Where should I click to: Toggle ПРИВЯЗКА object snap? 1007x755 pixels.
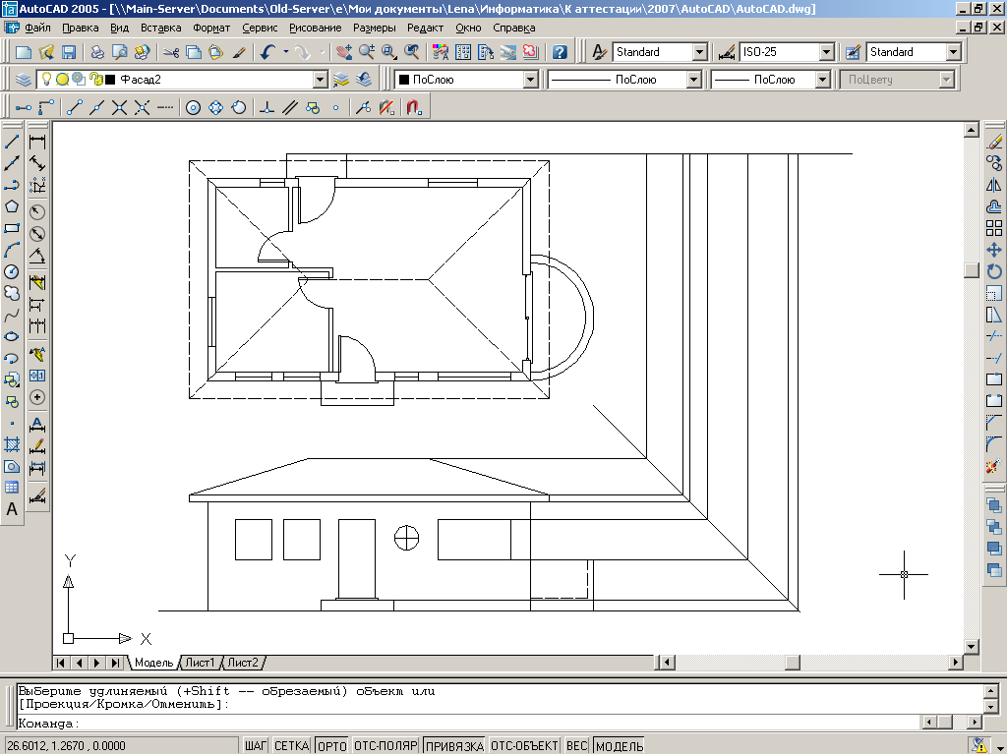tap(454, 746)
